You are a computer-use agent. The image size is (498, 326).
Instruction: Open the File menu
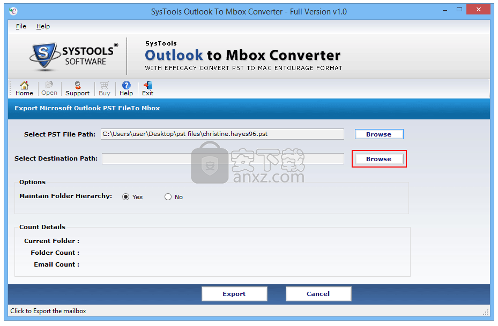tap(21, 26)
